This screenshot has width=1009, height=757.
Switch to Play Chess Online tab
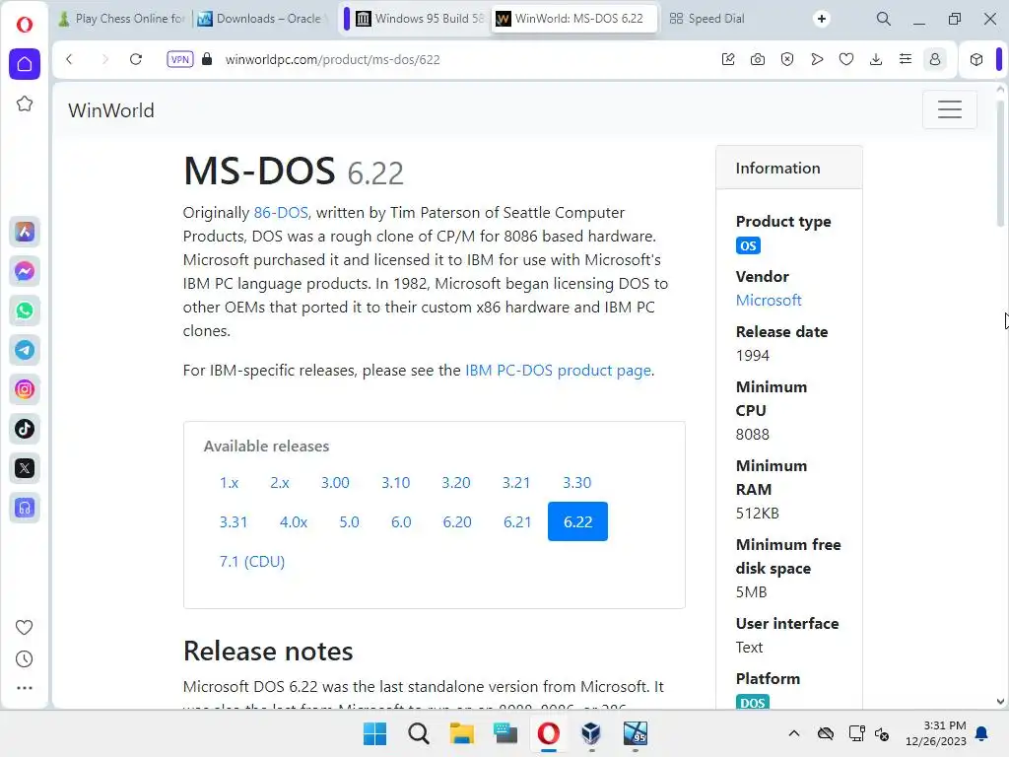click(x=121, y=19)
